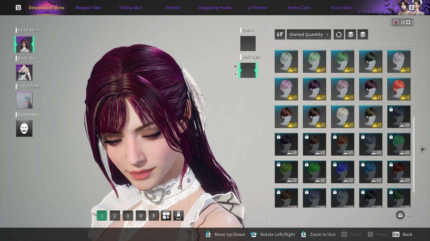Switch to preset slot 5
Screen dimensions: 430x241
point(154,216)
